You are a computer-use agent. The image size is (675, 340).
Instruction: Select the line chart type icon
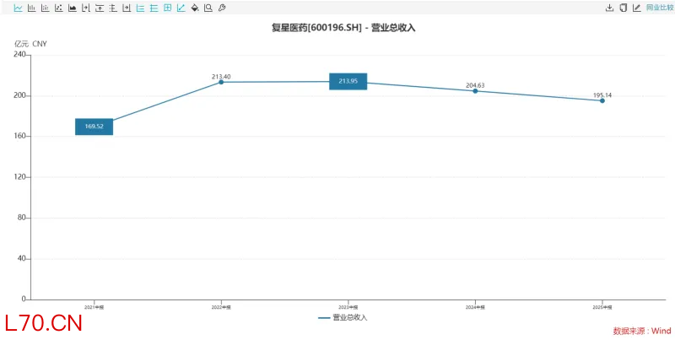(18, 8)
